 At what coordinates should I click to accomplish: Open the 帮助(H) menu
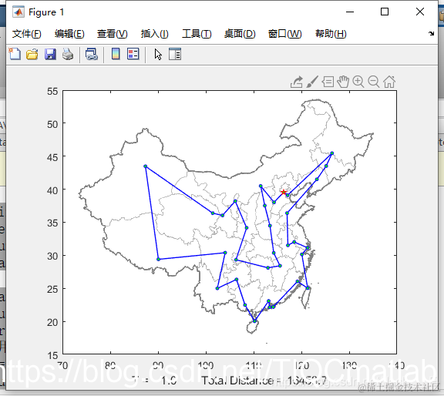click(x=331, y=34)
